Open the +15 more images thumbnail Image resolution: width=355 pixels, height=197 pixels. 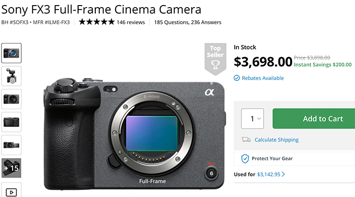tap(11, 168)
